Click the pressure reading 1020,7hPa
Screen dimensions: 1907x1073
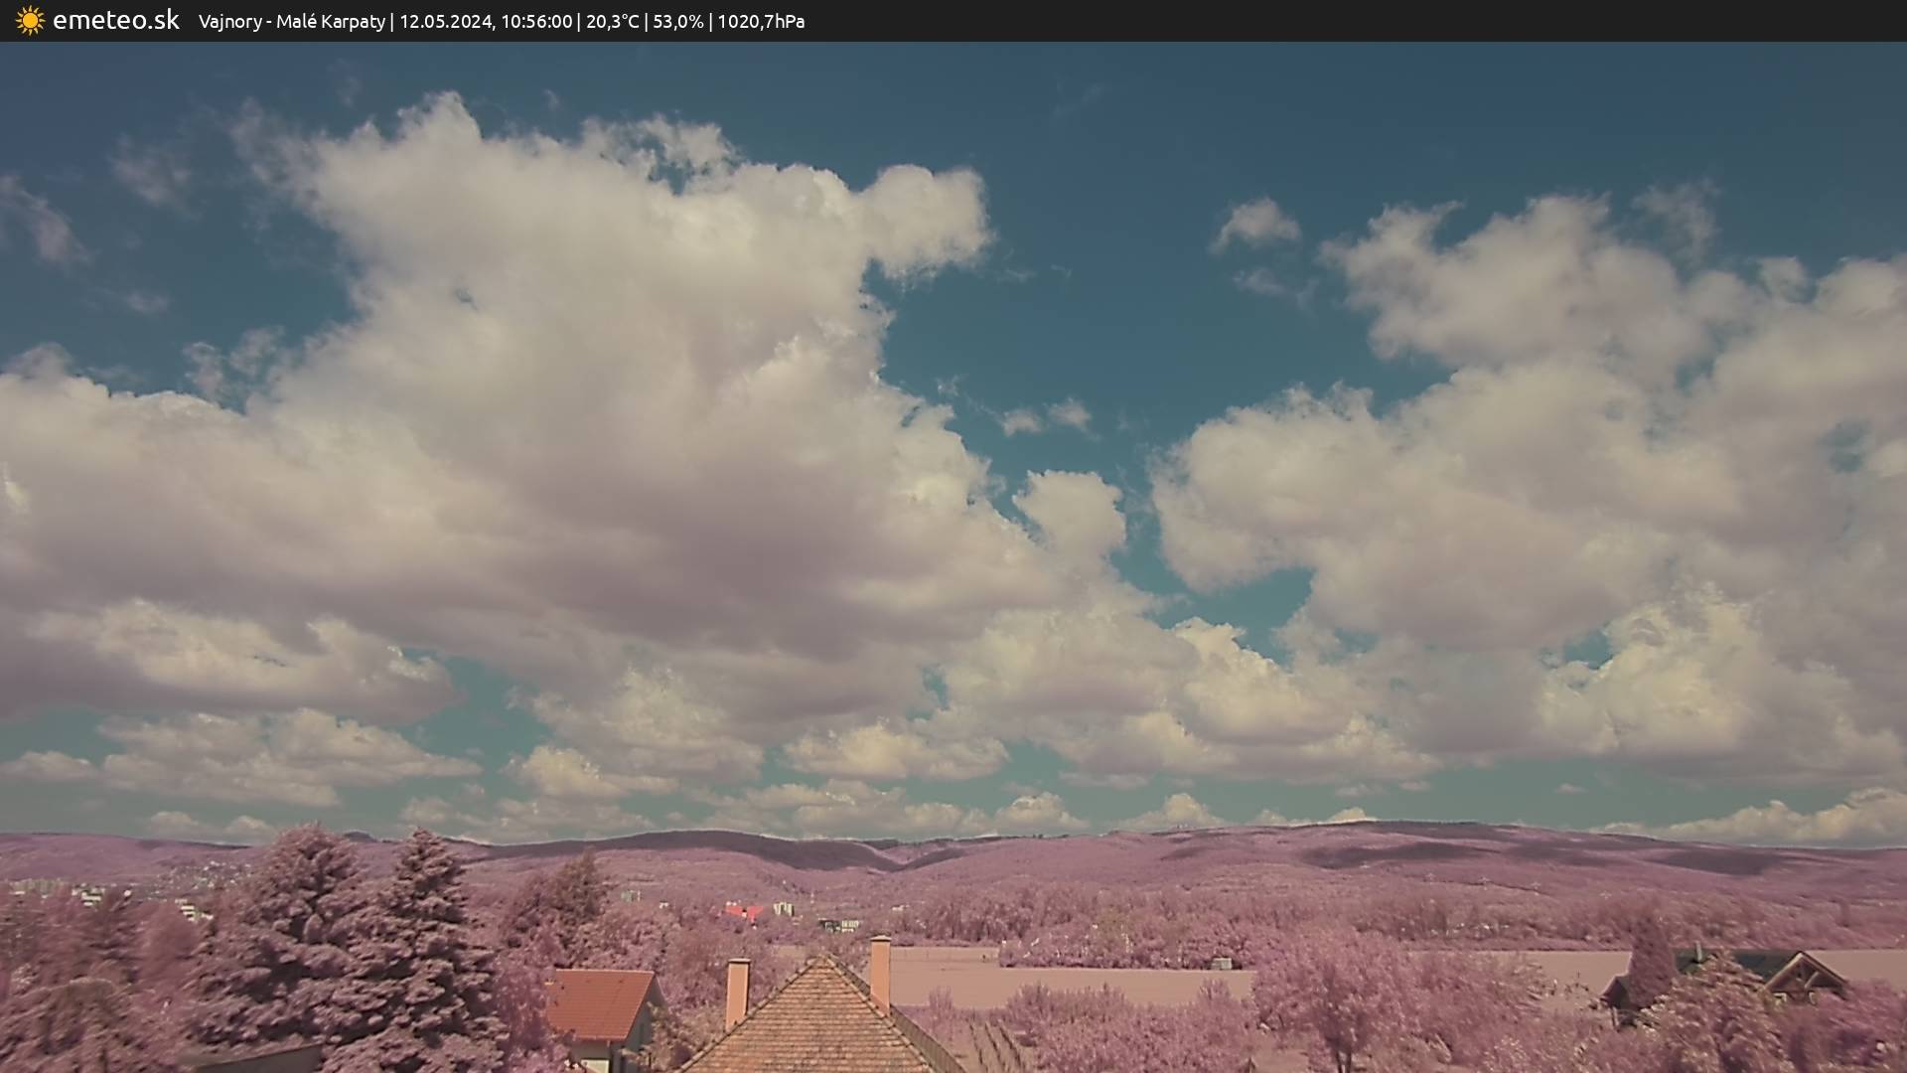point(761,21)
